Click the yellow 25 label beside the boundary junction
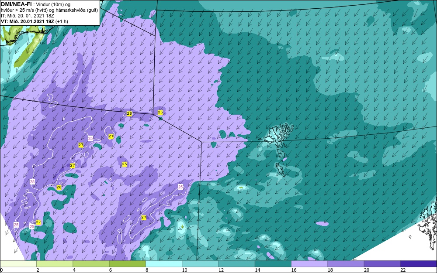The height and width of the screenshot is (273, 437). pyautogui.click(x=160, y=112)
